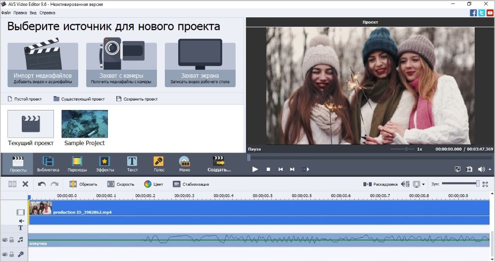This screenshot has width=495, height=262.
Task: Open the Справка menu
Action: pos(47,12)
